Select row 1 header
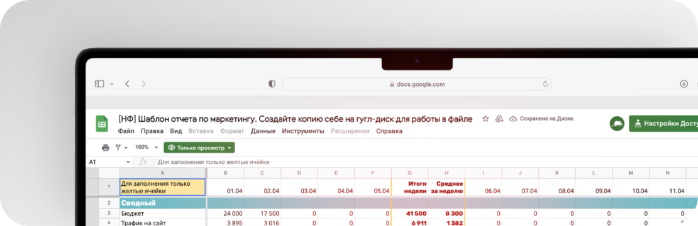Image resolution: width=698 pixels, height=226 pixels. click(109, 187)
